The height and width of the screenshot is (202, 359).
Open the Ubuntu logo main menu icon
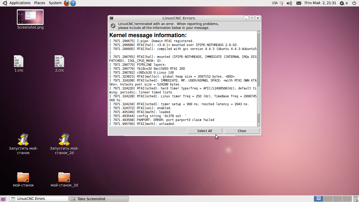pyautogui.click(x=5, y=3)
